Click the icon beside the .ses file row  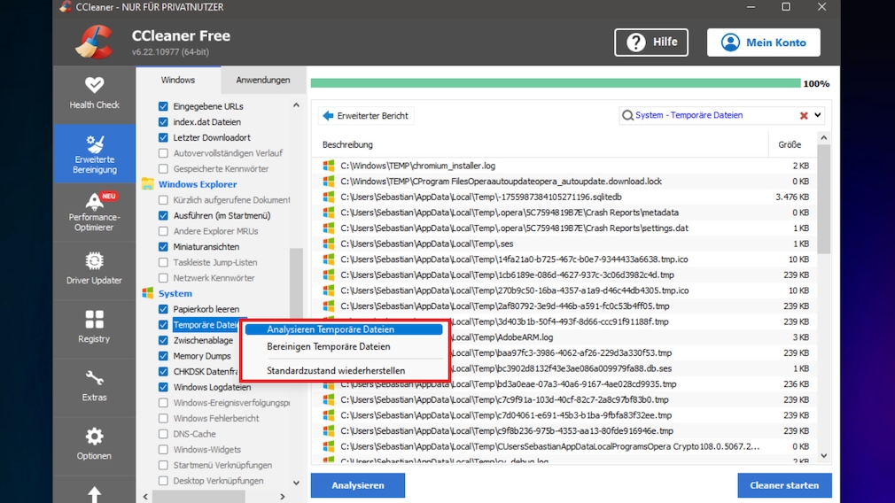coord(329,244)
